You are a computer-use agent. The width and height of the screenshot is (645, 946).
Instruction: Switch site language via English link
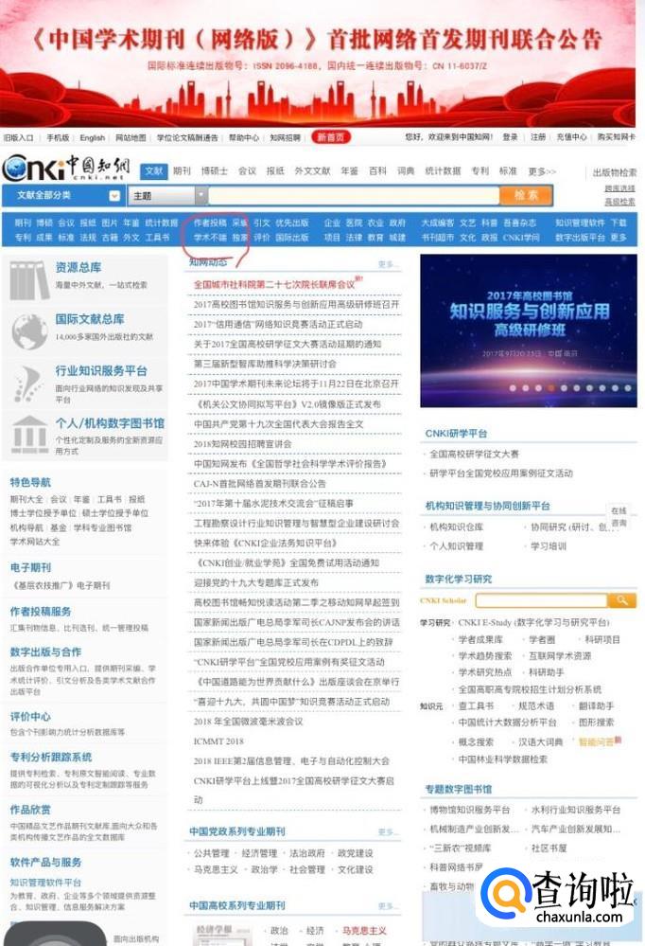[93, 137]
